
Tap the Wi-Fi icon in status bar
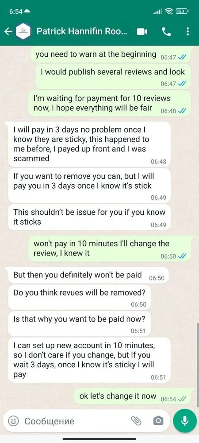[x=169, y=12]
